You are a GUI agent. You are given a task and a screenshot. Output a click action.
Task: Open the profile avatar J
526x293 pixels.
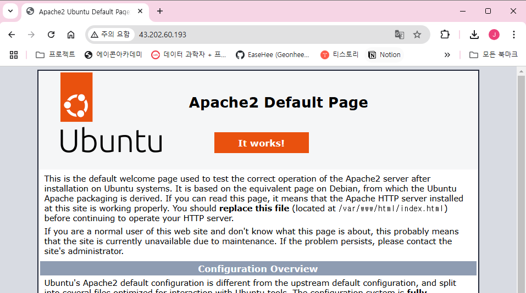click(x=494, y=35)
